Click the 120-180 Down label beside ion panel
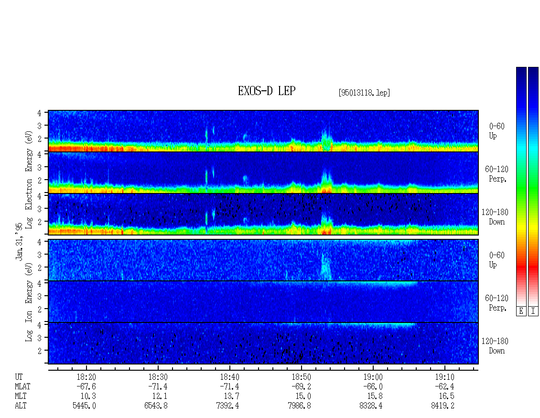Screen dimensions: 540x418 [x=495, y=346]
